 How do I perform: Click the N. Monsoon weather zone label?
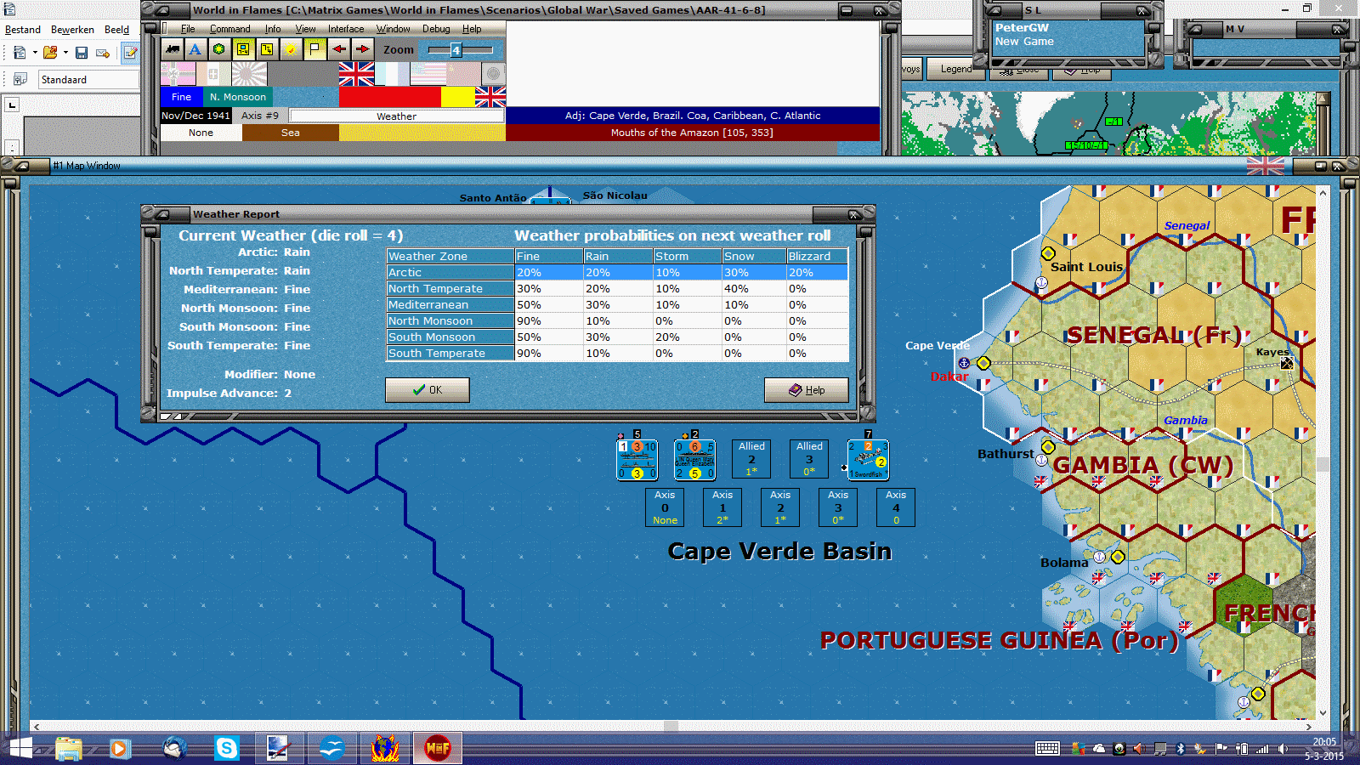[x=238, y=97]
